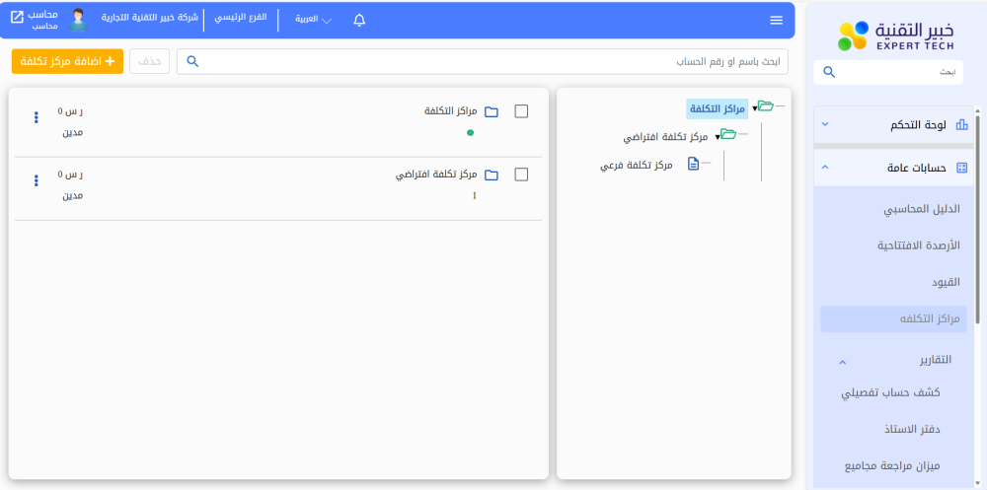The height and width of the screenshot is (490, 987).
Task: Open the notifications bell icon
Action: click(359, 20)
